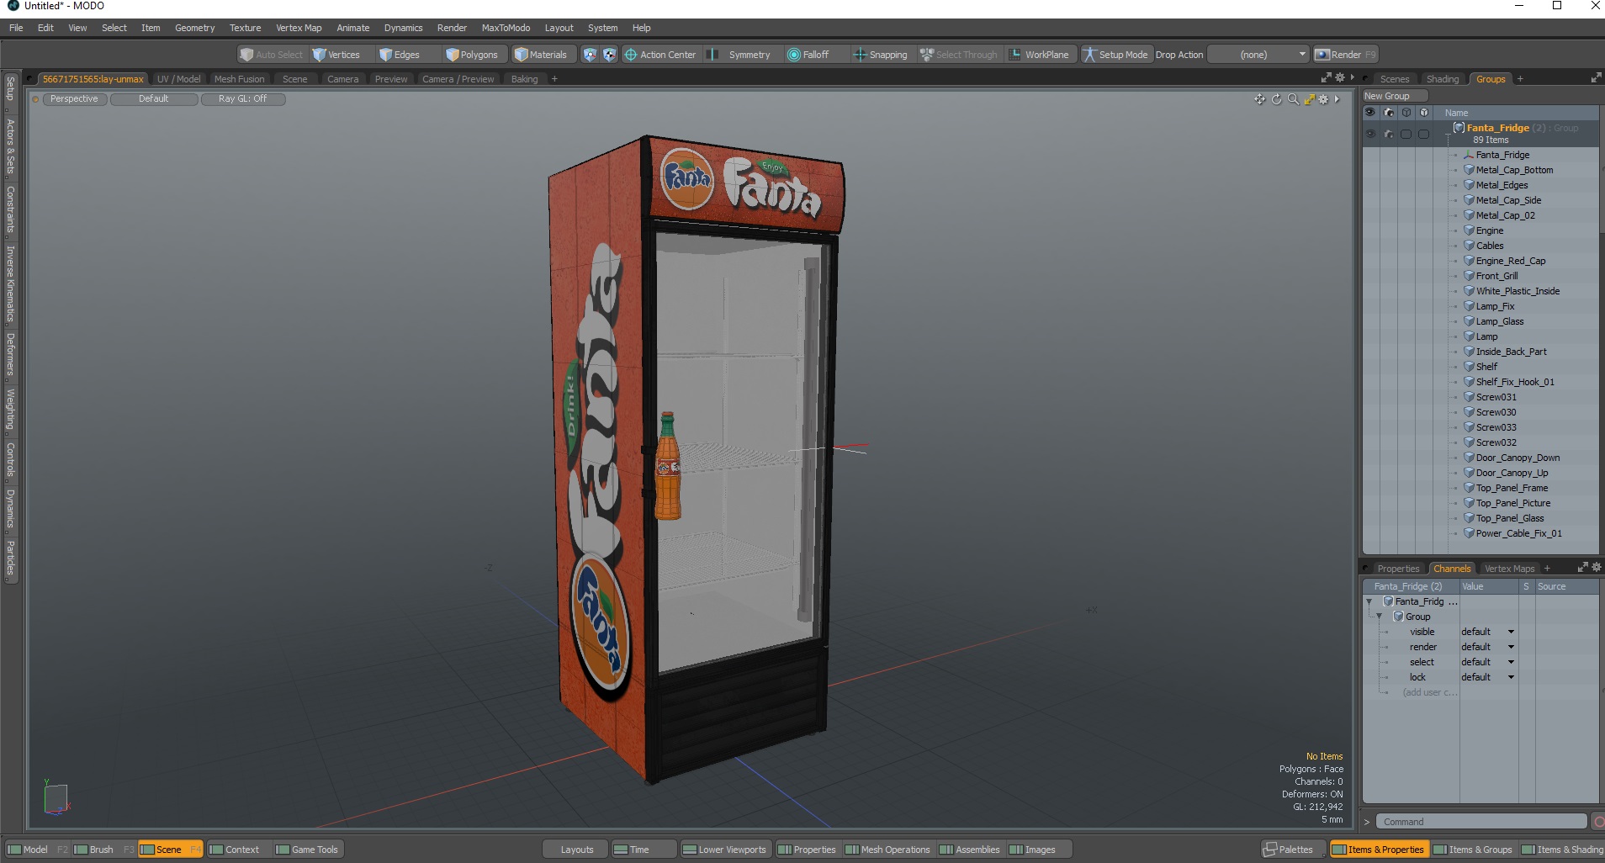The image size is (1605, 863).
Task: Click the viewport pan (move) icon
Action: point(1259,99)
